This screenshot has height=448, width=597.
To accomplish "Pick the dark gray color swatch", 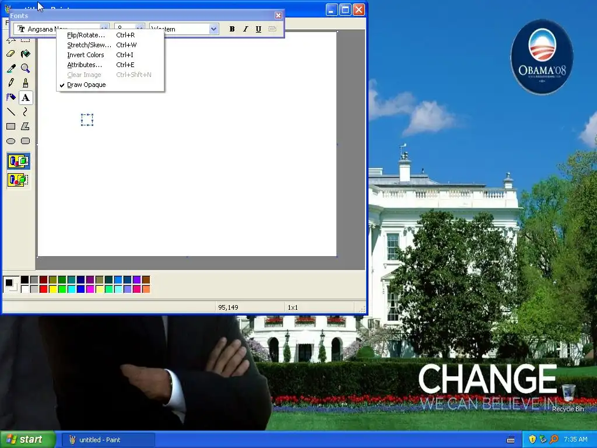I will [x=34, y=280].
